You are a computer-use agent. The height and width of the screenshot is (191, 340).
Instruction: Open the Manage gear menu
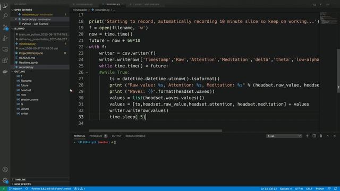tap(5, 180)
